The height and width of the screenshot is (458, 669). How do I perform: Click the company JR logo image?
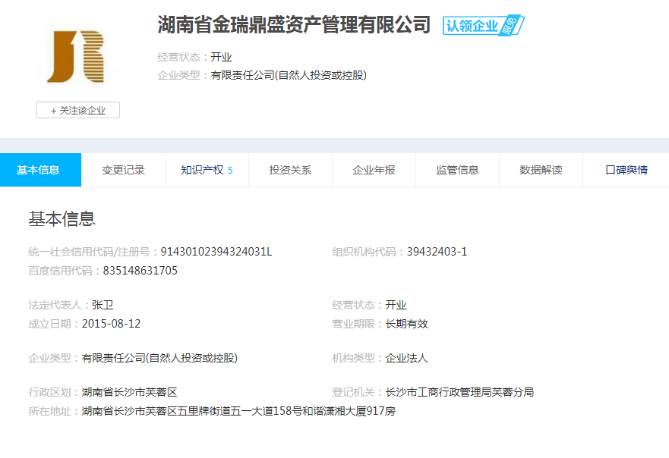click(75, 56)
